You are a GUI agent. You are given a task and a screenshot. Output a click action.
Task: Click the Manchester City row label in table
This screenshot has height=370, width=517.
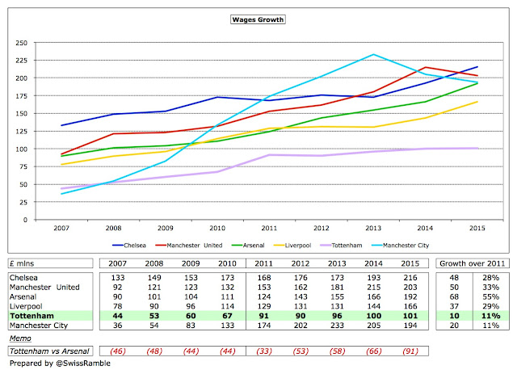(39, 326)
